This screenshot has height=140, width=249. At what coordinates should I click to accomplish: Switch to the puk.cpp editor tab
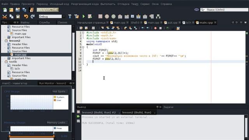tap(172, 23)
